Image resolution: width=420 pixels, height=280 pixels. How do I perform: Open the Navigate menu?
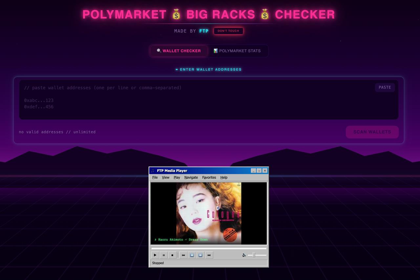click(191, 178)
